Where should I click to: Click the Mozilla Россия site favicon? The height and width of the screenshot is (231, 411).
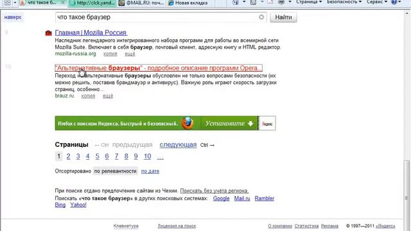[x=49, y=33]
